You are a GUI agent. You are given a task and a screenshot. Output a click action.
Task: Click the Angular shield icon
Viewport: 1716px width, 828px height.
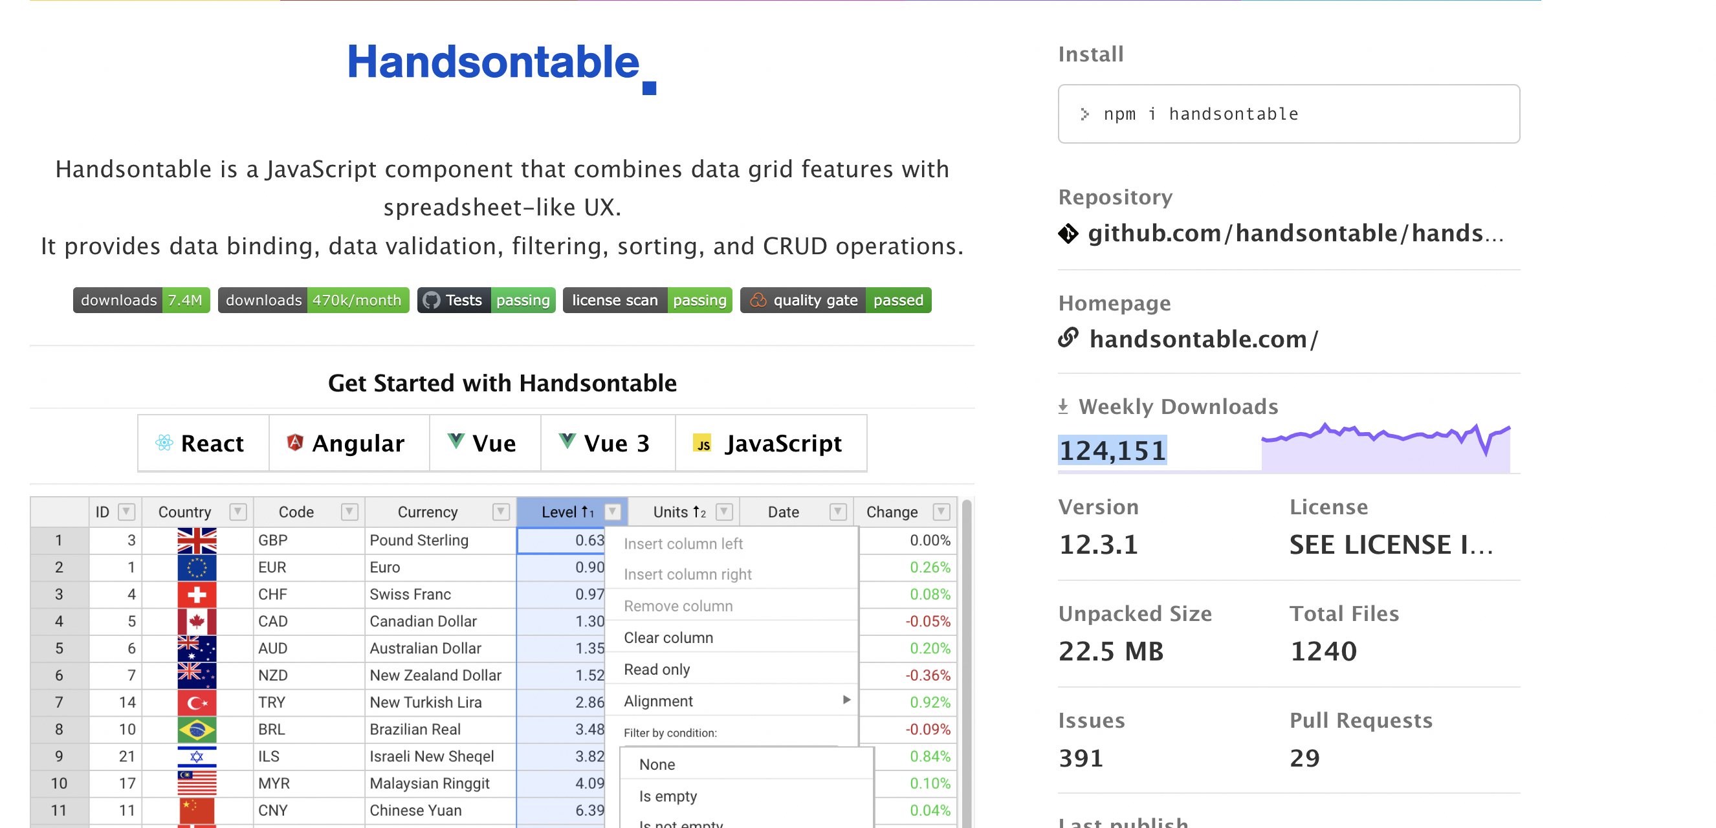tap(294, 442)
